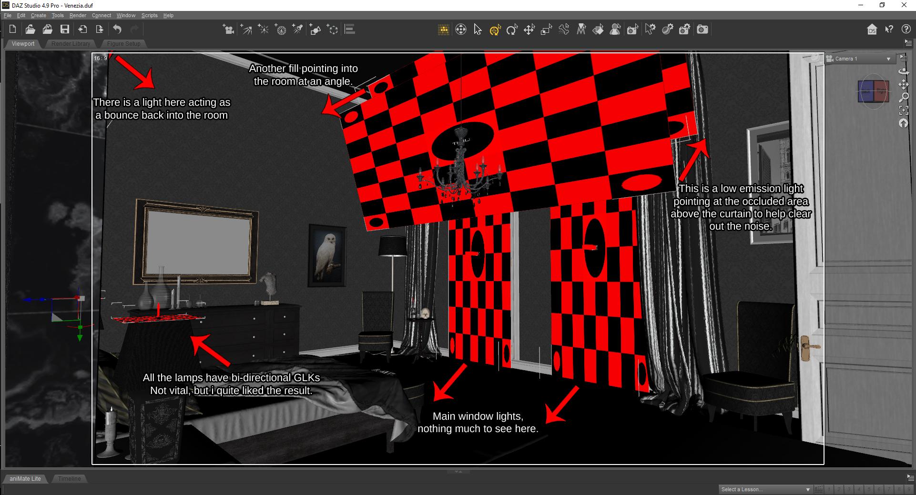Click the Open file folder icon
The image size is (916, 495).
point(30,30)
